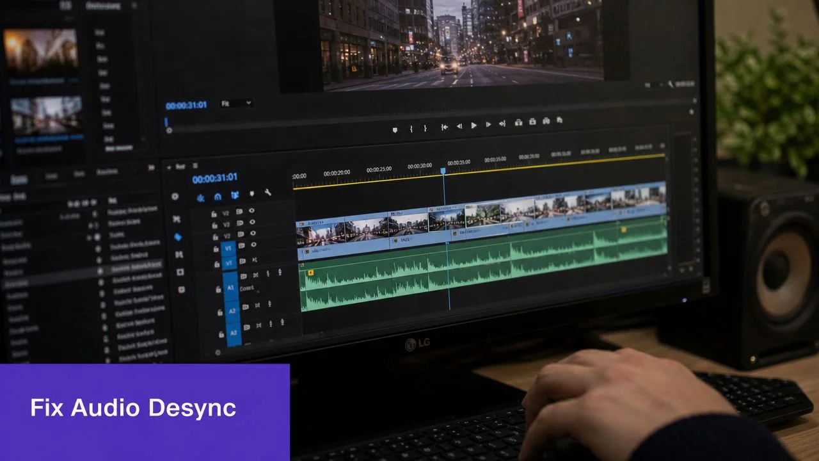Viewport: 819px width, 461px height.
Task: Jump to the In point in Program monitor
Action: pos(444,127)
